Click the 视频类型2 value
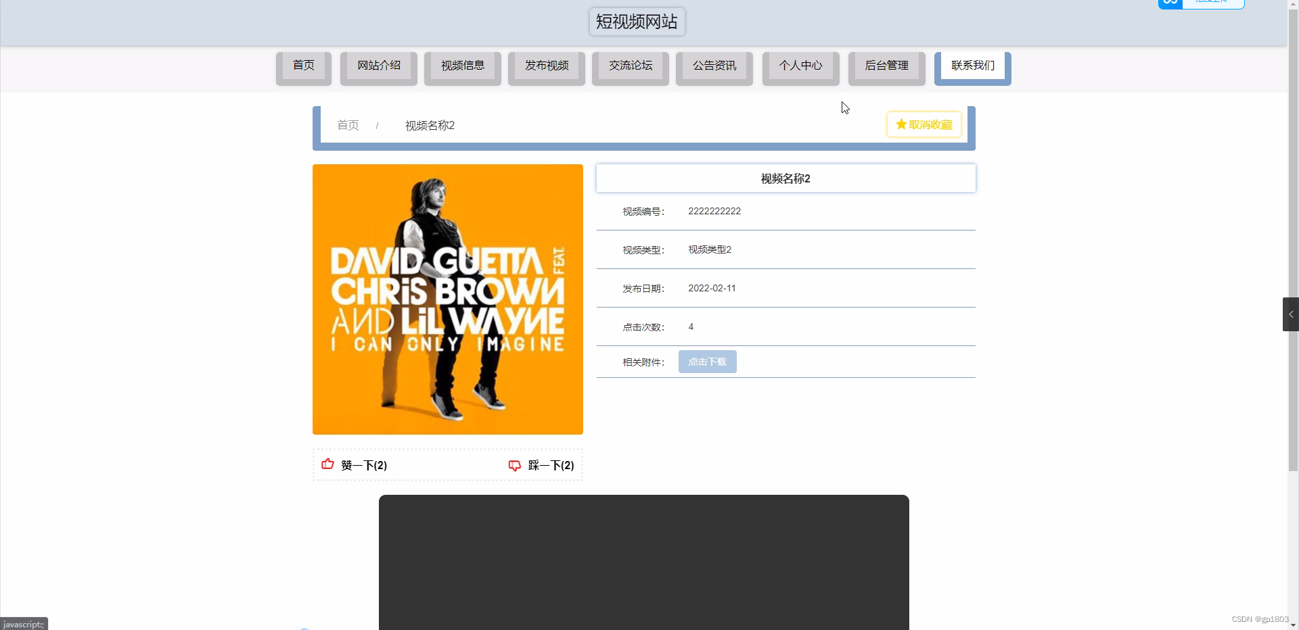 tap(710, 249)
